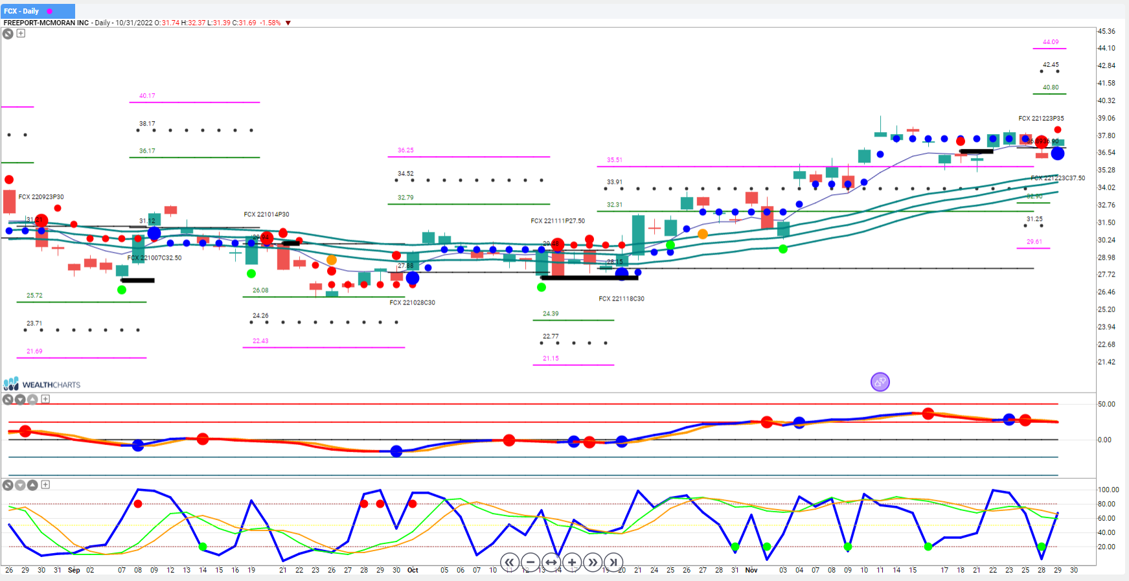Click the 32.79 green level label
This screenshot has height=581, width=1129.
click(x=405, y=198)
